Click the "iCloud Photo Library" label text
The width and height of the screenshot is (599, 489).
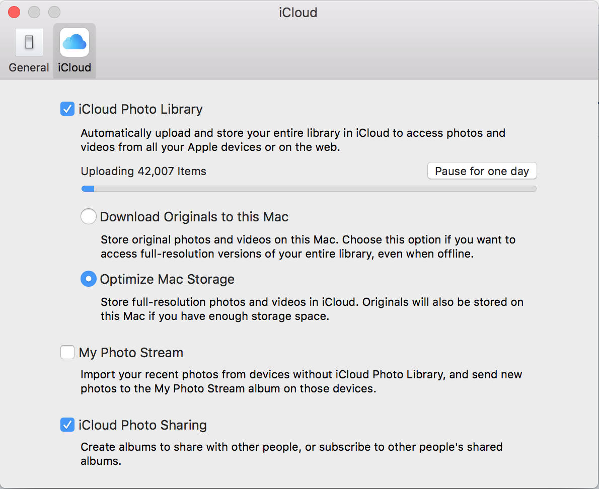[x=140, y=109]
